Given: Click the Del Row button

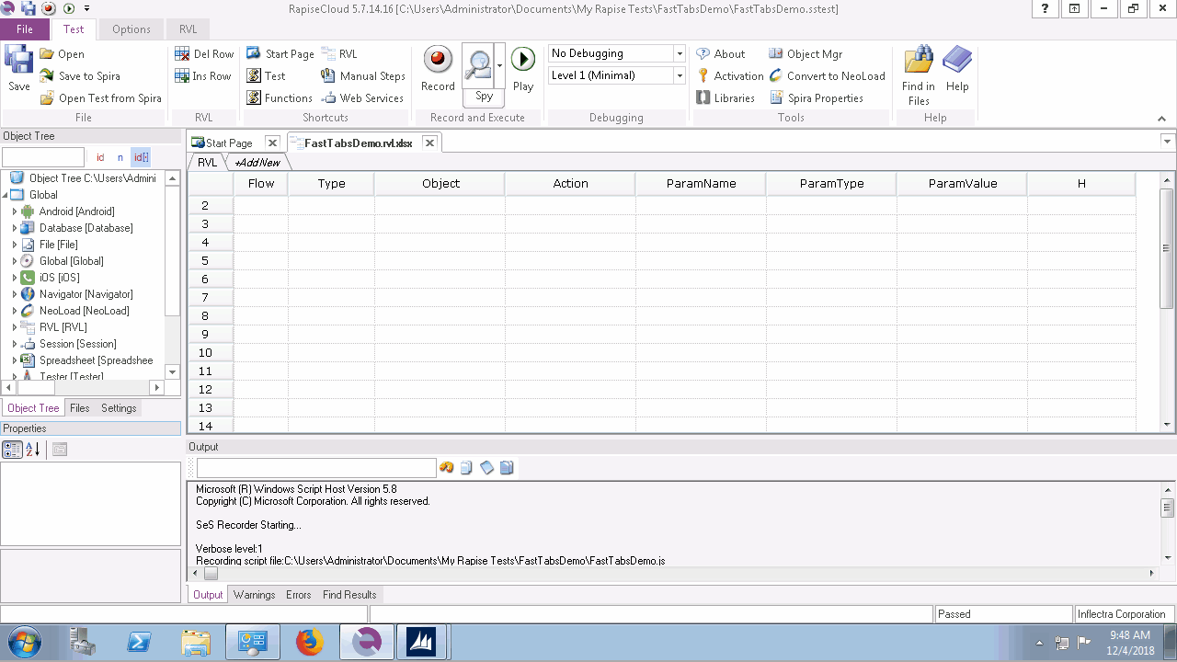Looking at the screenshot, I should click(204, 54).
